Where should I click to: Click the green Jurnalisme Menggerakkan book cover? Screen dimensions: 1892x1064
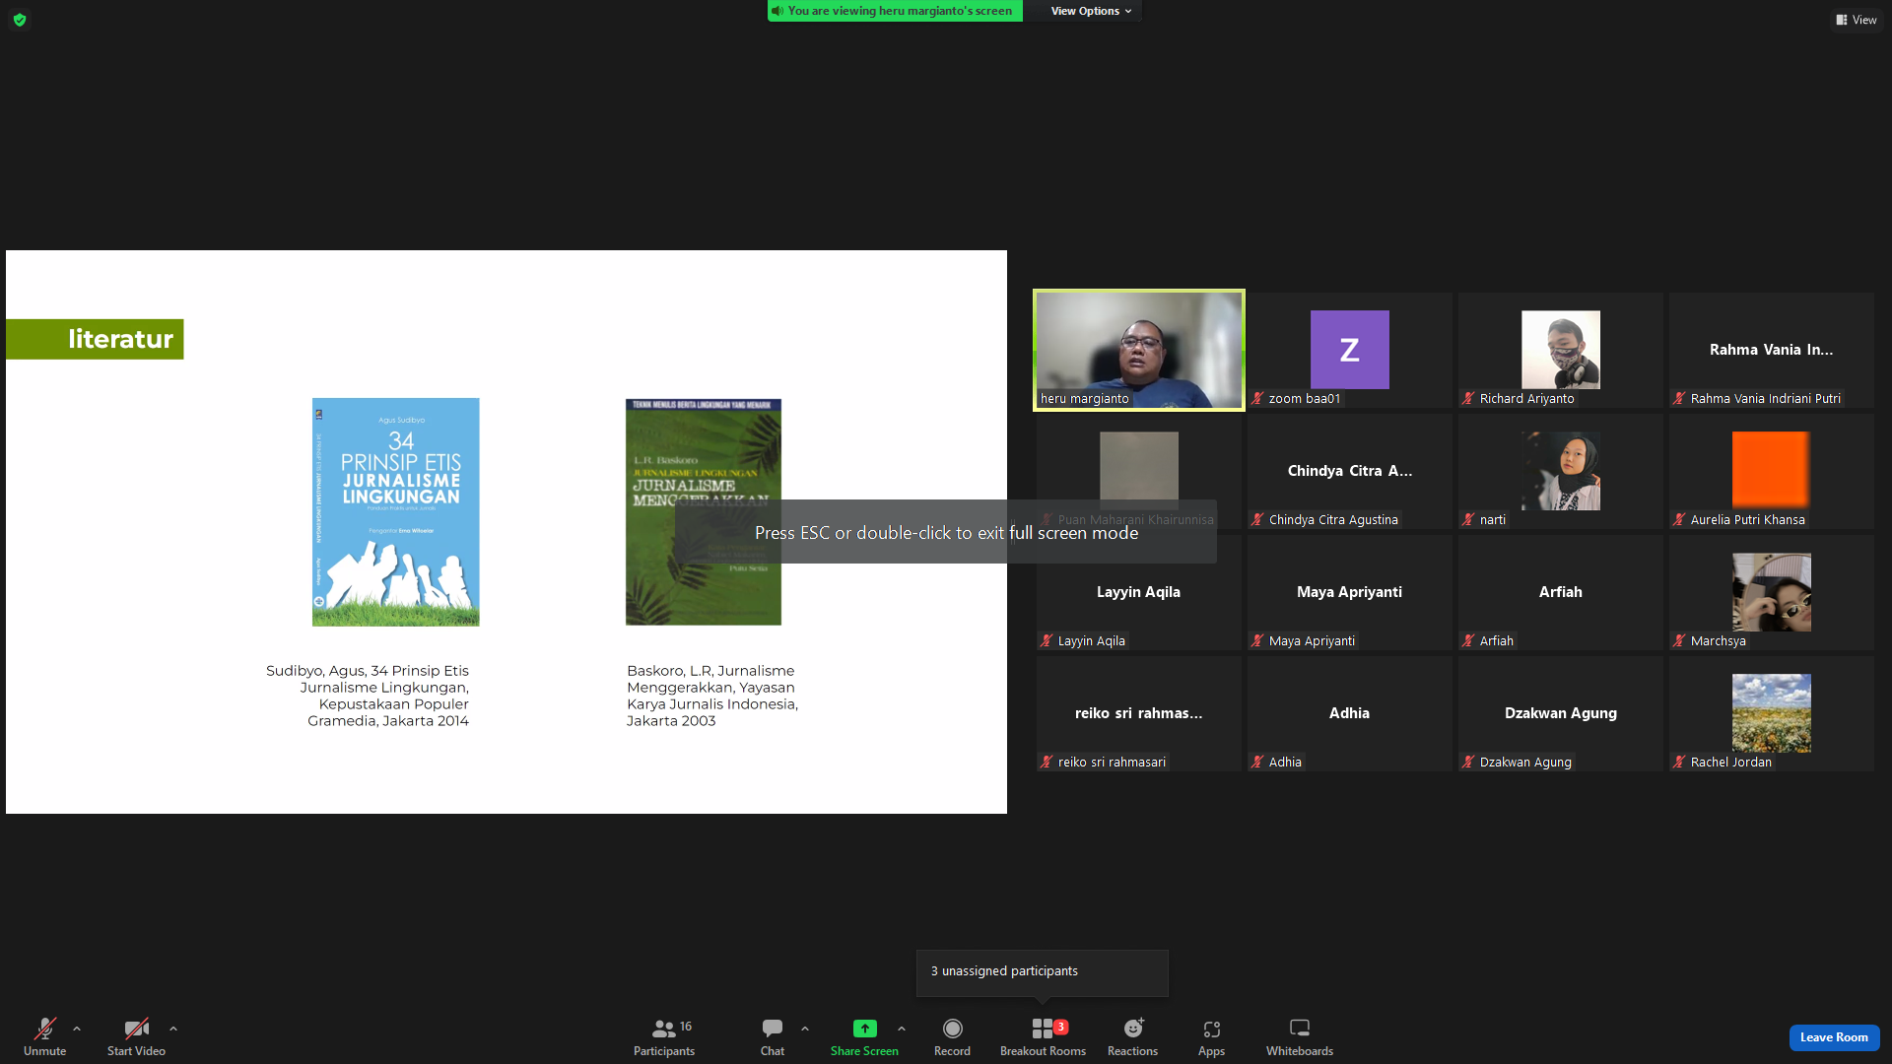[703, 512]
